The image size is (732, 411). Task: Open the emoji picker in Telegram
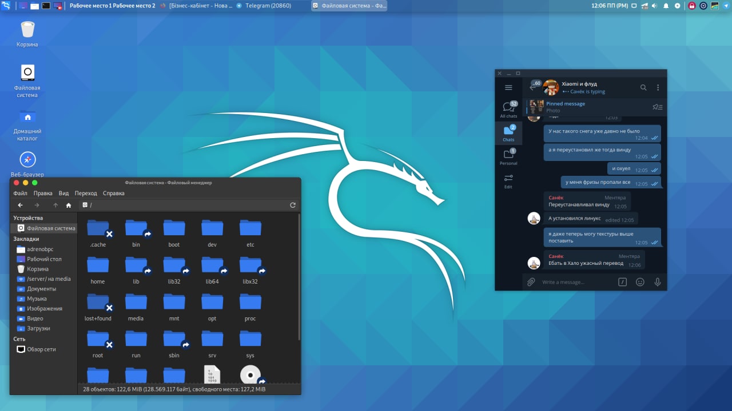(x=640, y=282)
